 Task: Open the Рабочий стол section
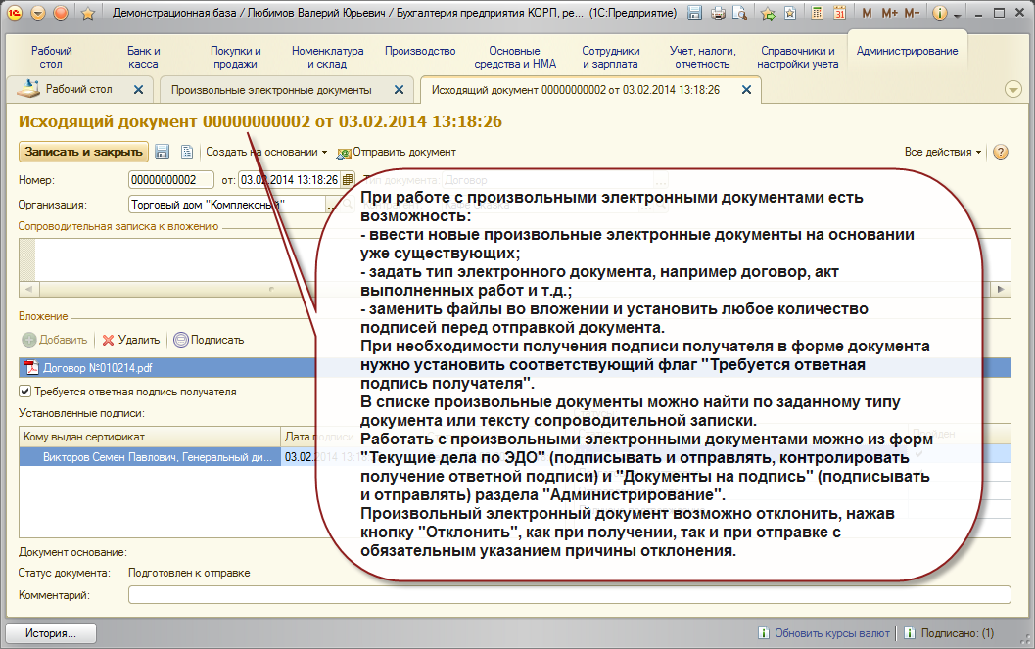51,58
